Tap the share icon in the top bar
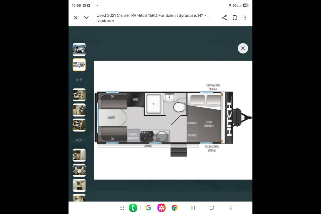The image size is (321, 214). (x=224, y=18)
